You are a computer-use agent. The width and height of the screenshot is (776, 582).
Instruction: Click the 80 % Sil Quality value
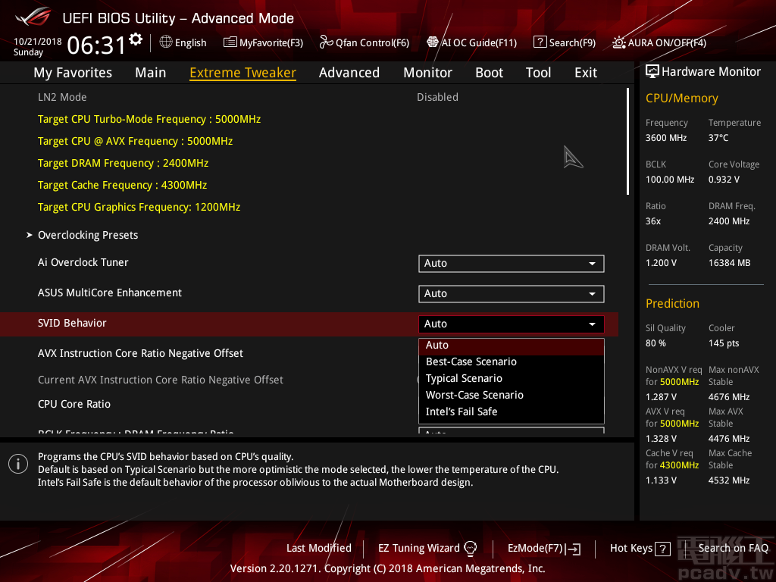(656, 343)
